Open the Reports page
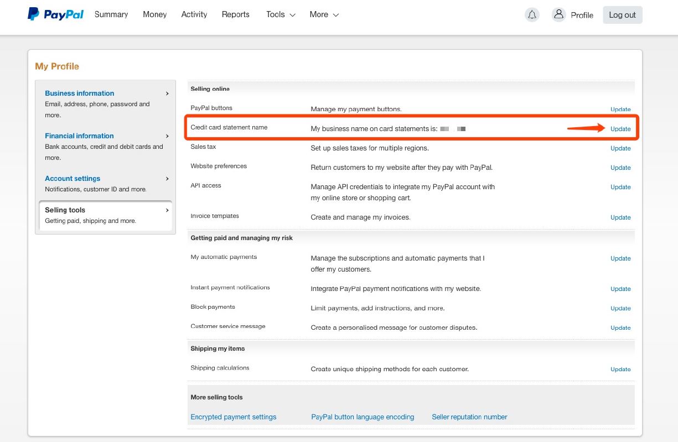The width and height of the screenshot is (678, 442). click(236, 14)
